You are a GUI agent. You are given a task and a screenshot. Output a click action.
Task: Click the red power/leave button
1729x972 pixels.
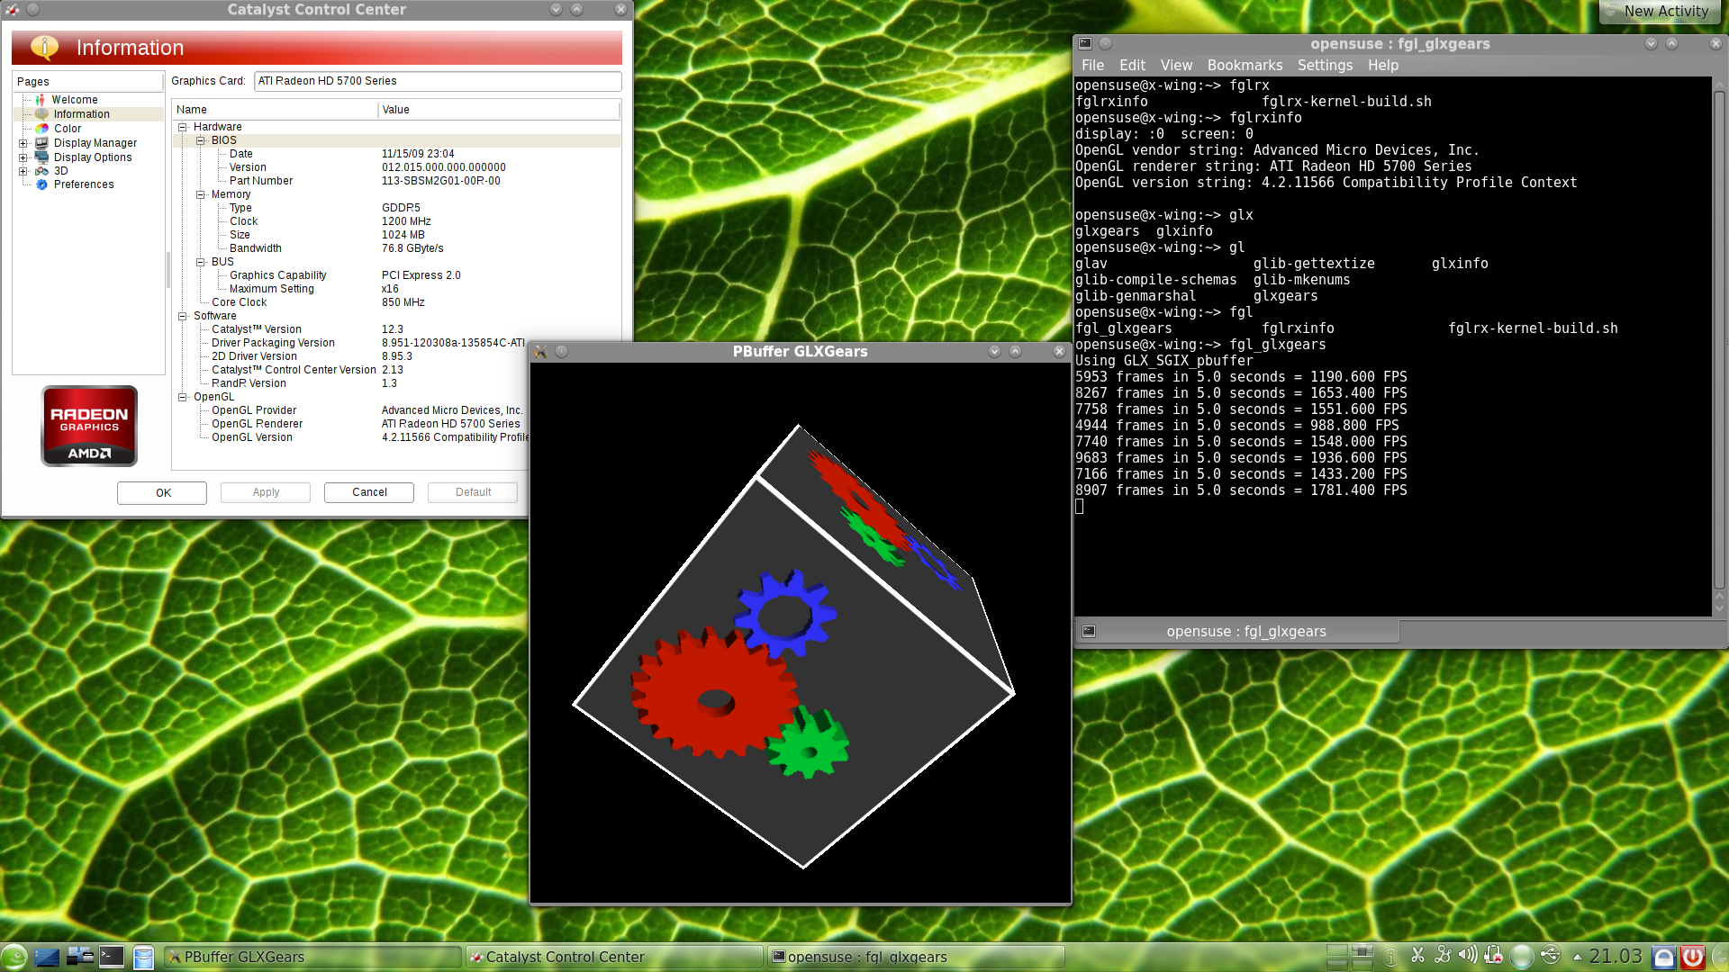click(x=1693, y=958)
